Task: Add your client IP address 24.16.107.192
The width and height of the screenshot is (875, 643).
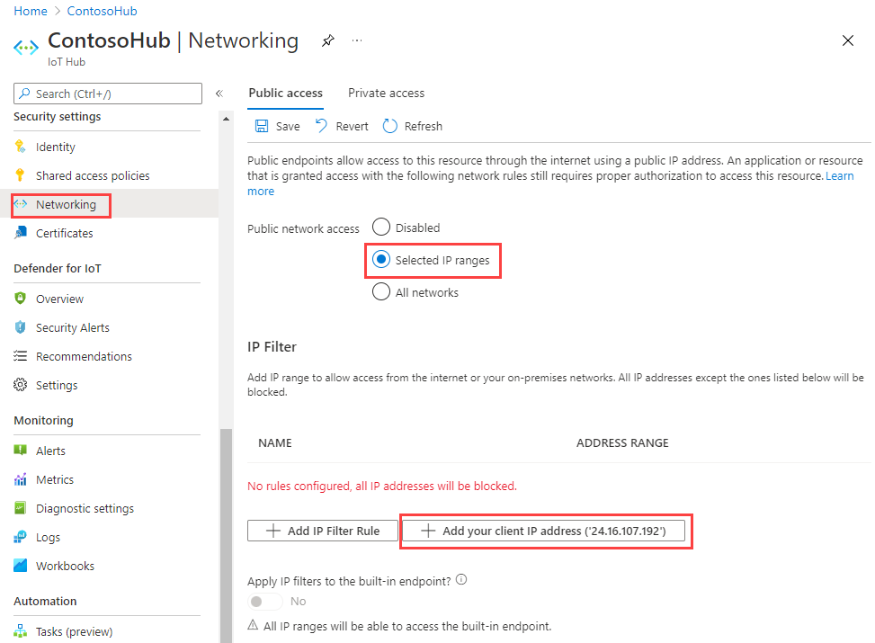Action: click(545, 531)
